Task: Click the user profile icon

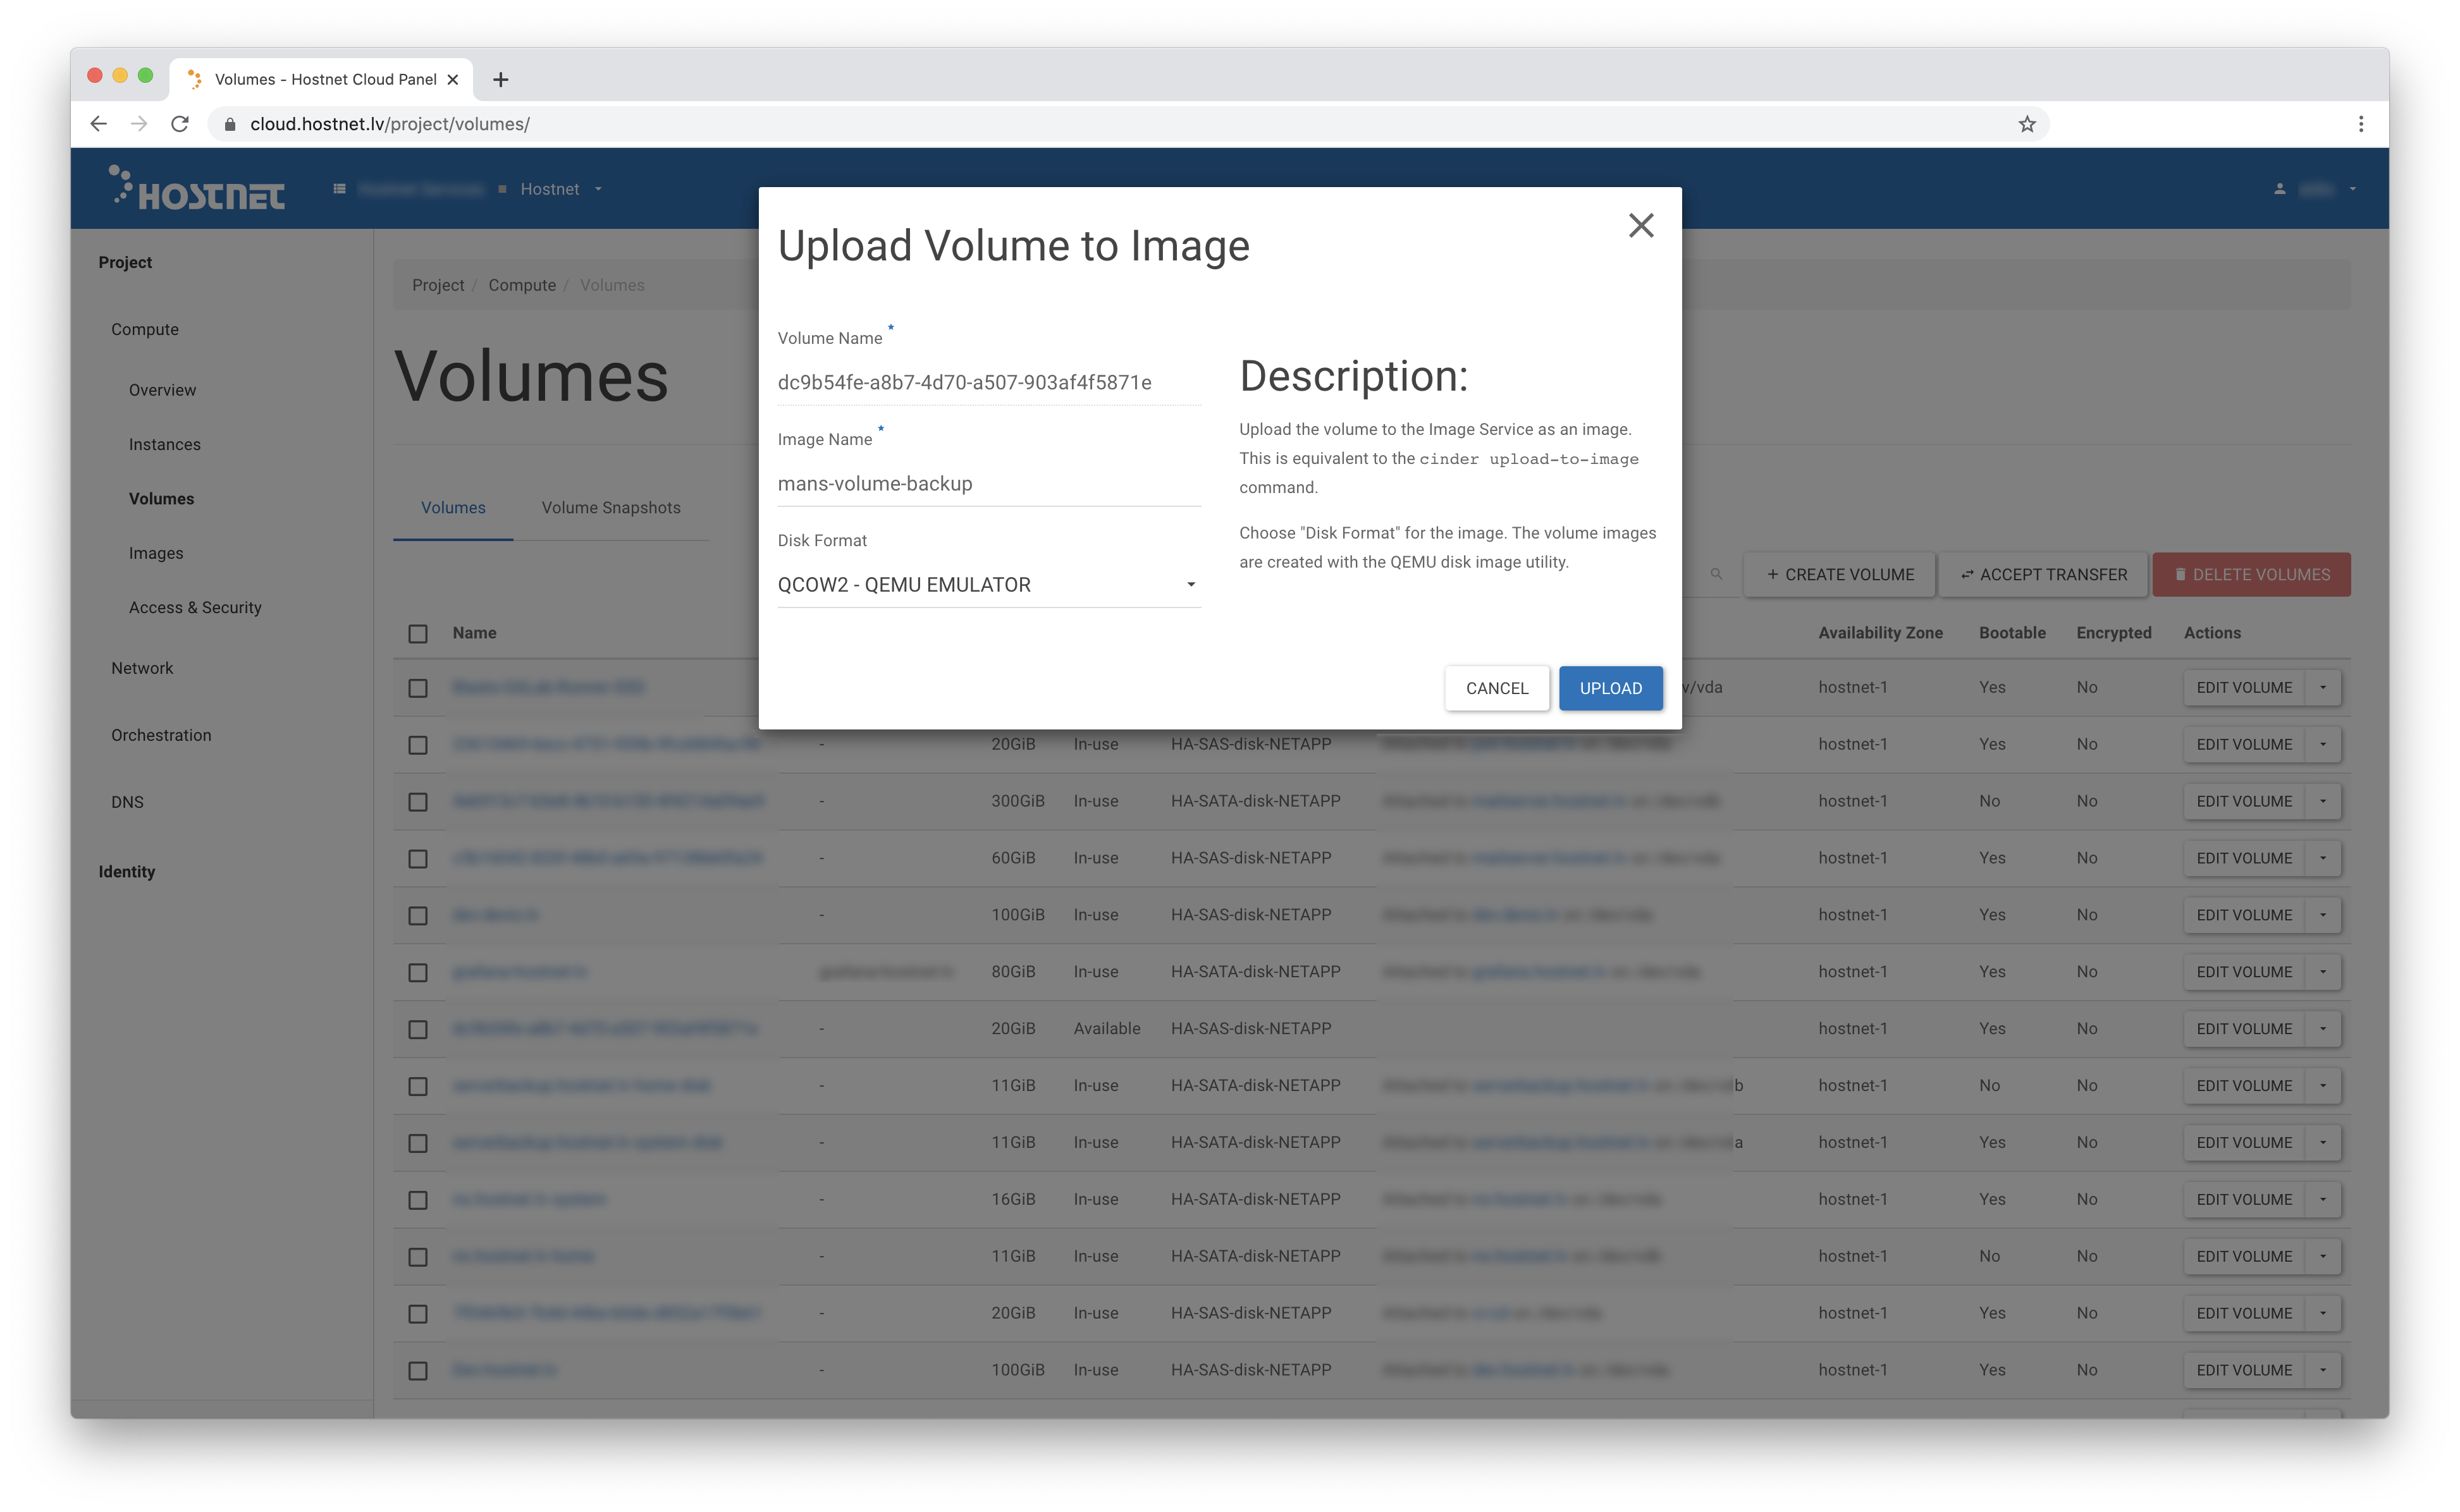Action: [x=2279, y=189]
